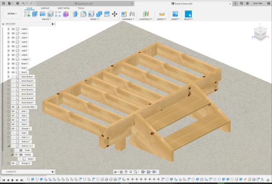Jump to timeline beginning

click(4, 180)
